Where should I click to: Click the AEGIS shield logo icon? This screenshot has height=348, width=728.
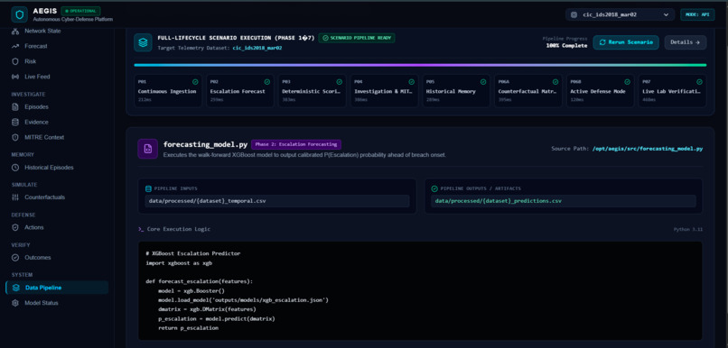click(x=19, y=14)
